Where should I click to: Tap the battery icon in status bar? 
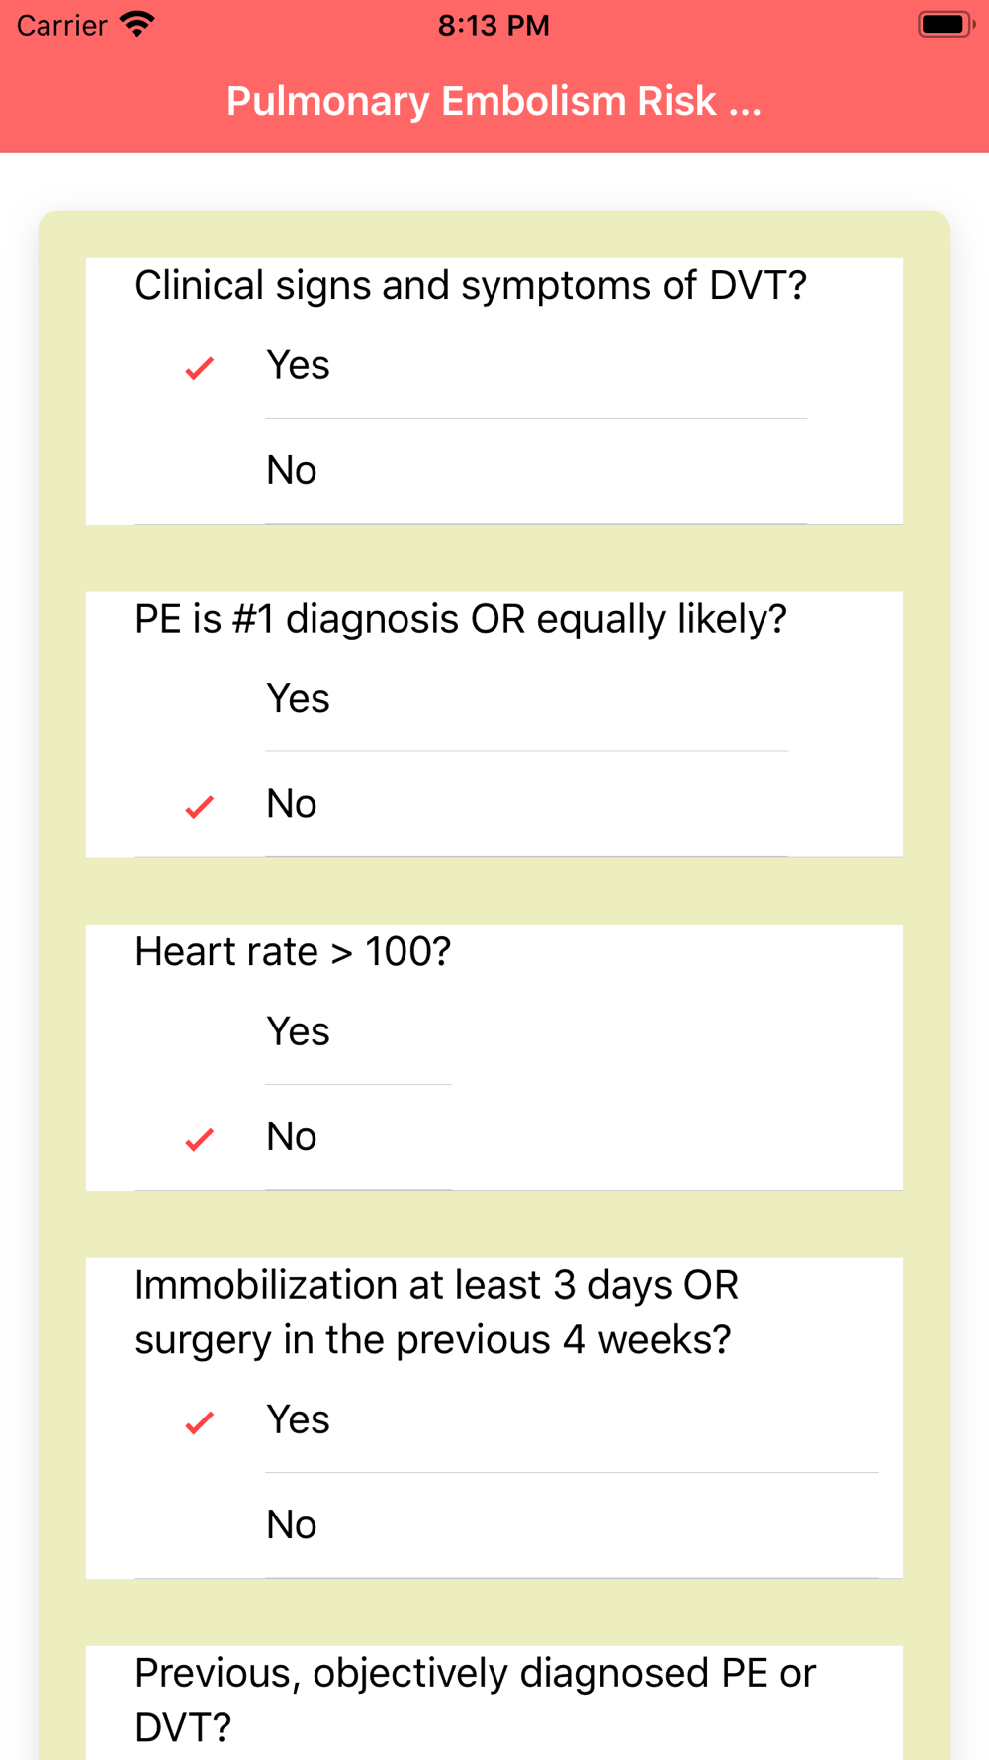(946, 25)
